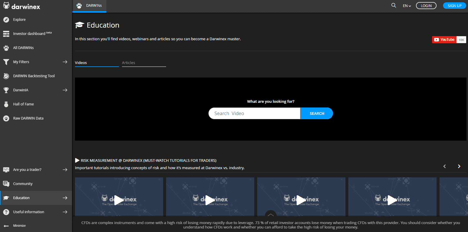Click the search magnifier icon in header

pyautogui.click(x=394, y=5)
